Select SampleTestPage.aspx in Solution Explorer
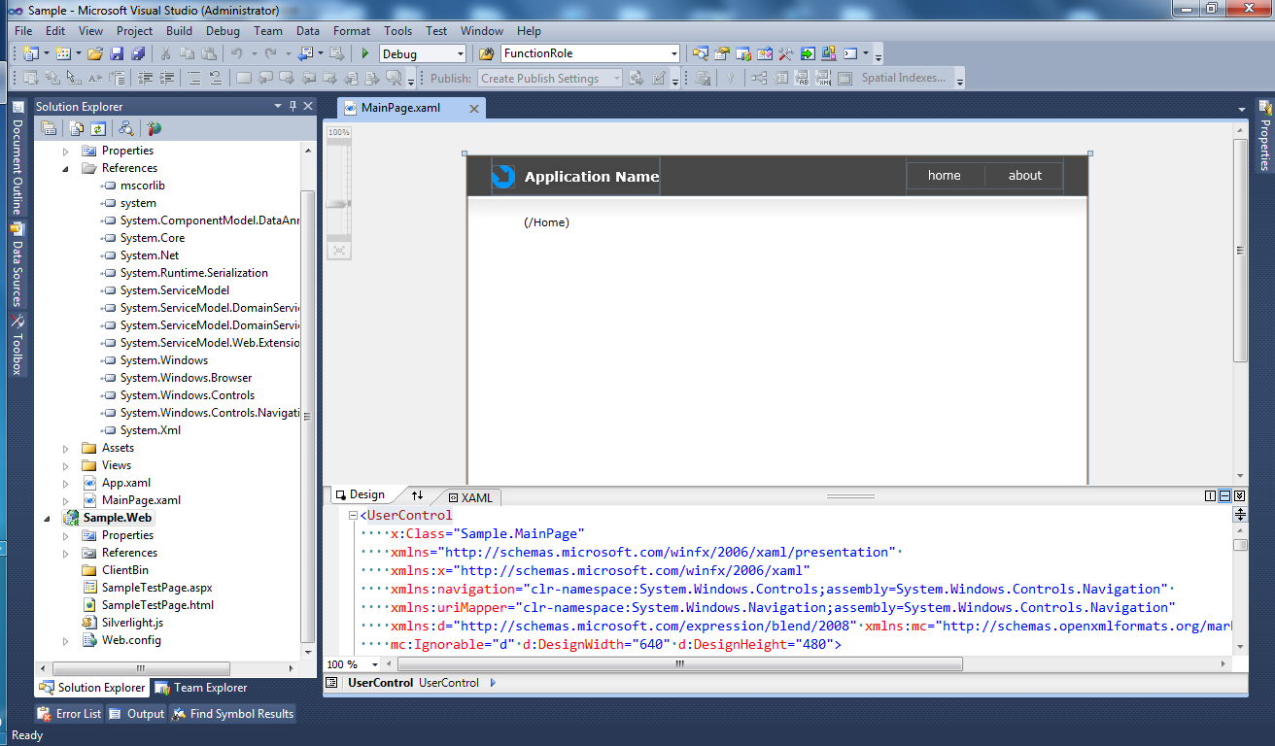This screenshot has width=1275, height=746. click(156, 588)
